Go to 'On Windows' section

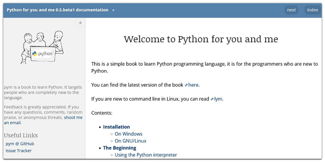(x=128, y=134)
